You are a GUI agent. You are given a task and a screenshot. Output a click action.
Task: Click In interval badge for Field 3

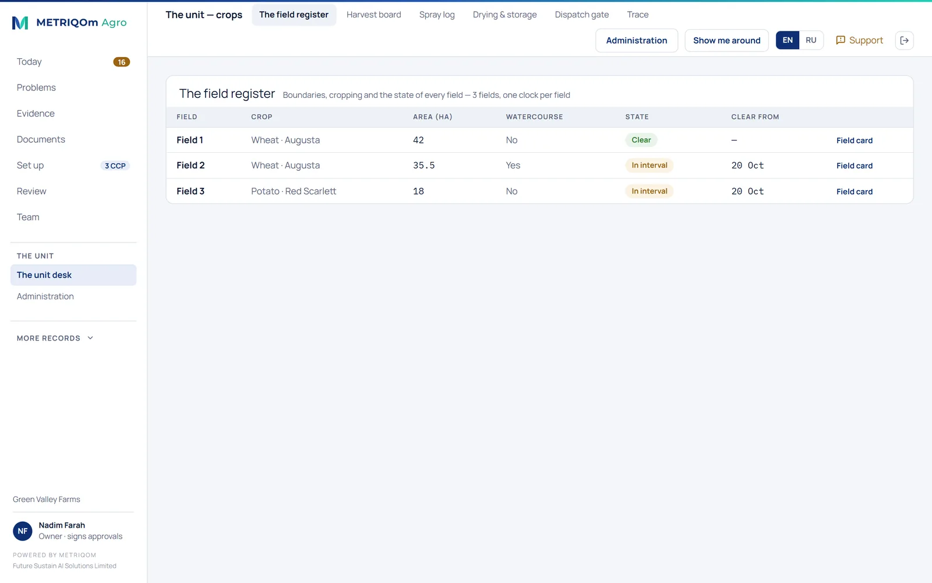click(x=649, y=191)
